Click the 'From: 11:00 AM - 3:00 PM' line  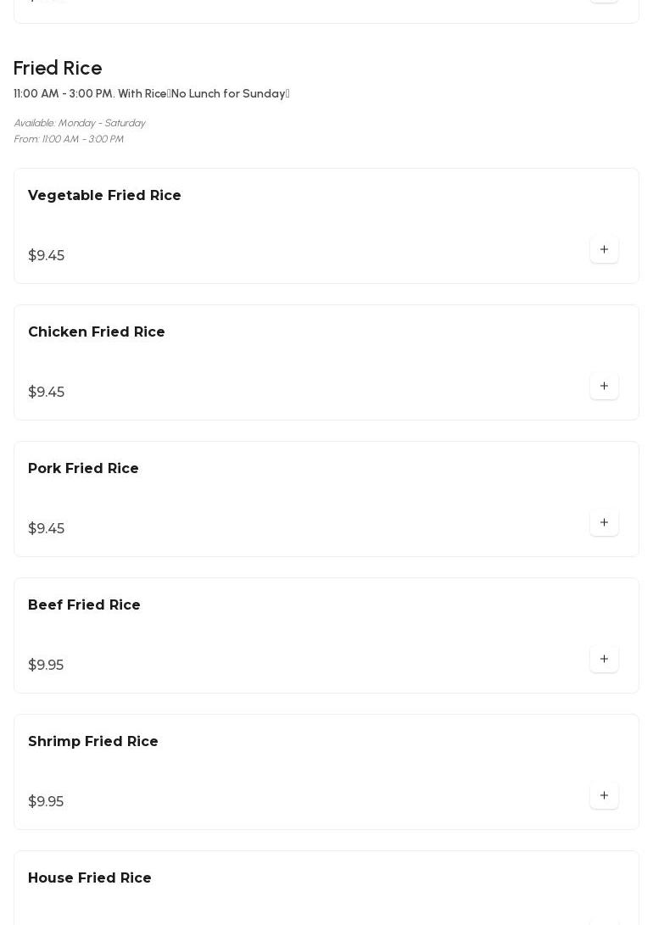[69, 140]
